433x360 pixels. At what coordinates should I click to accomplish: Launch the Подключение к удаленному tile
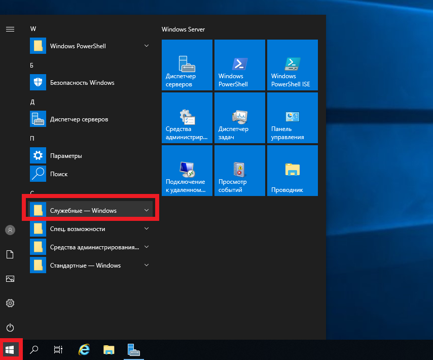click(x=187, y=171)
